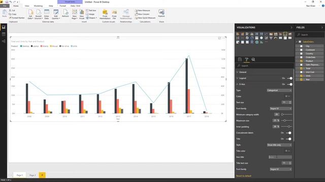This screenshot has height=182, width=325.
Task: Open the X-Axis Type dropdown (Categorical)
Action: pyautogui.click(x=279, y=90)
